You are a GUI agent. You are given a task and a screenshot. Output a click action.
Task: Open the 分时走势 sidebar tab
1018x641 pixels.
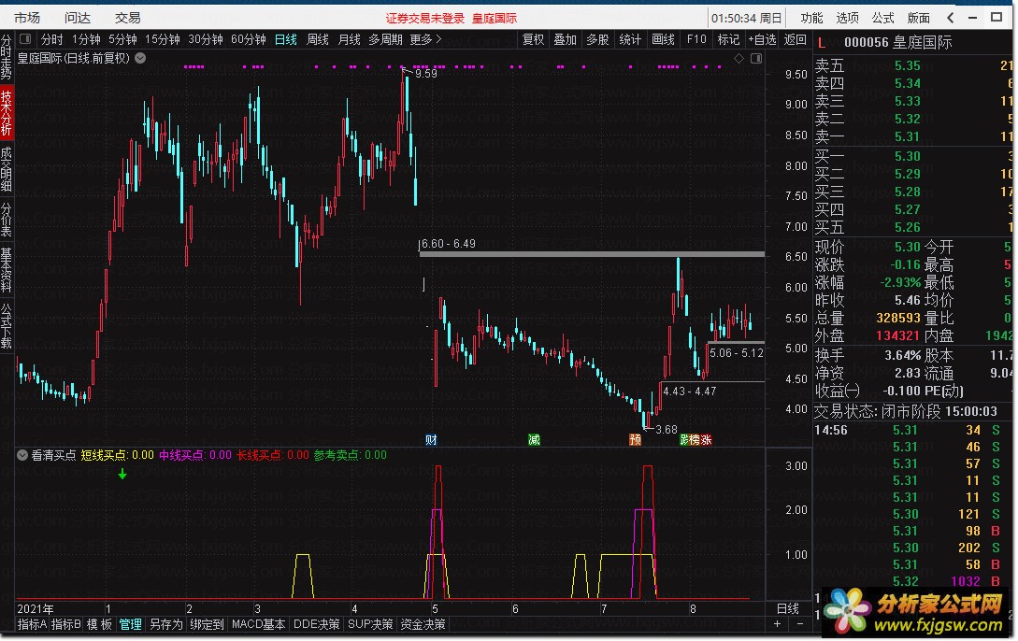[x=7, y=56]
